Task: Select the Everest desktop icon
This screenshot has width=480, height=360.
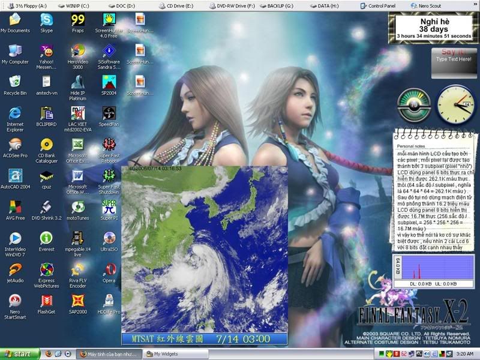Action: [x=47, y=242]
